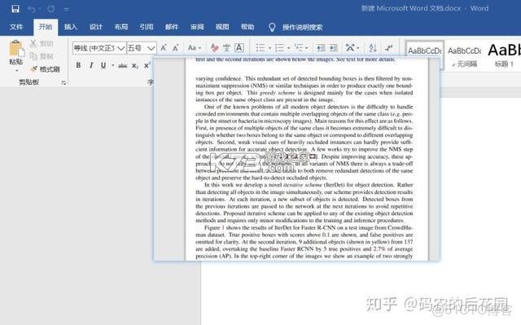Open the 帮助 ribbon tab
Screen dimensions: 521x325
tap(247, 27)
